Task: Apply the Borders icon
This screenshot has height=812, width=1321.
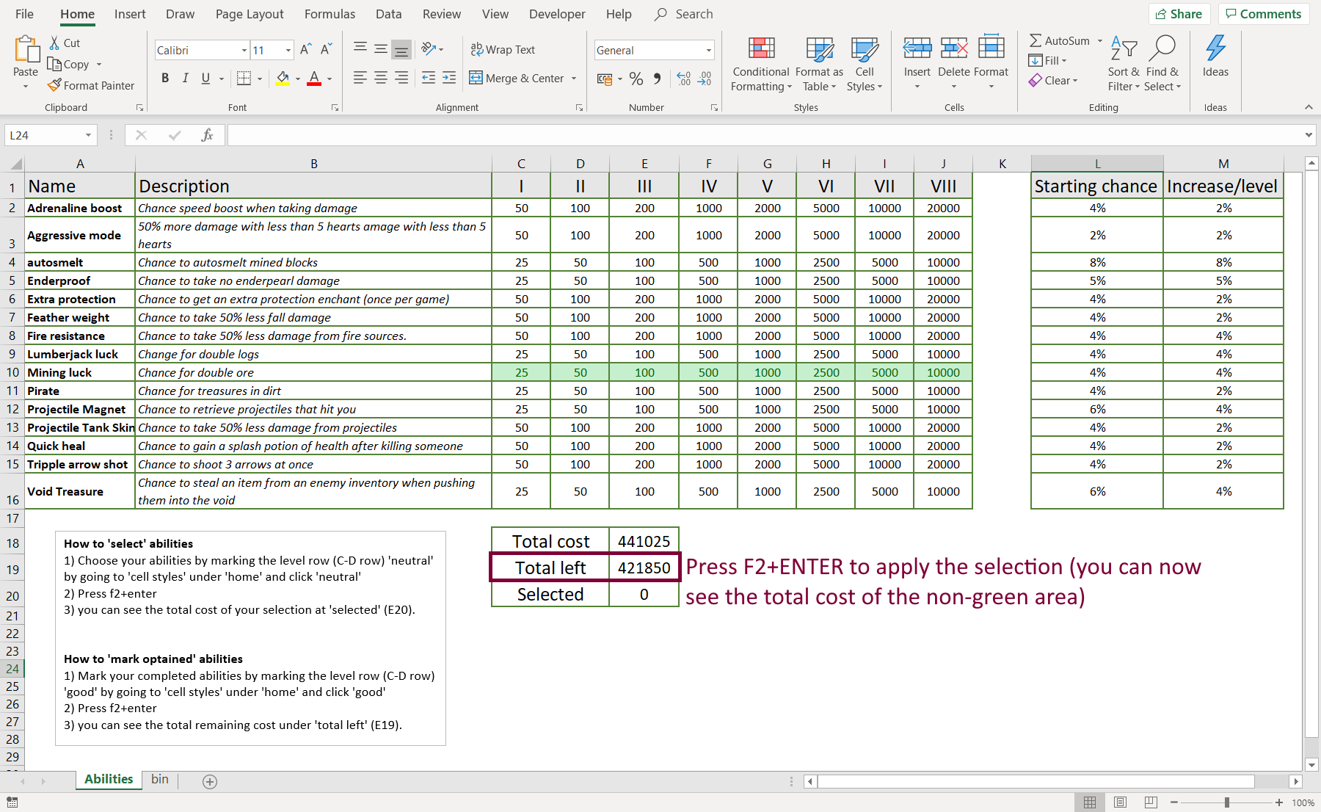Action: (244, 78)
